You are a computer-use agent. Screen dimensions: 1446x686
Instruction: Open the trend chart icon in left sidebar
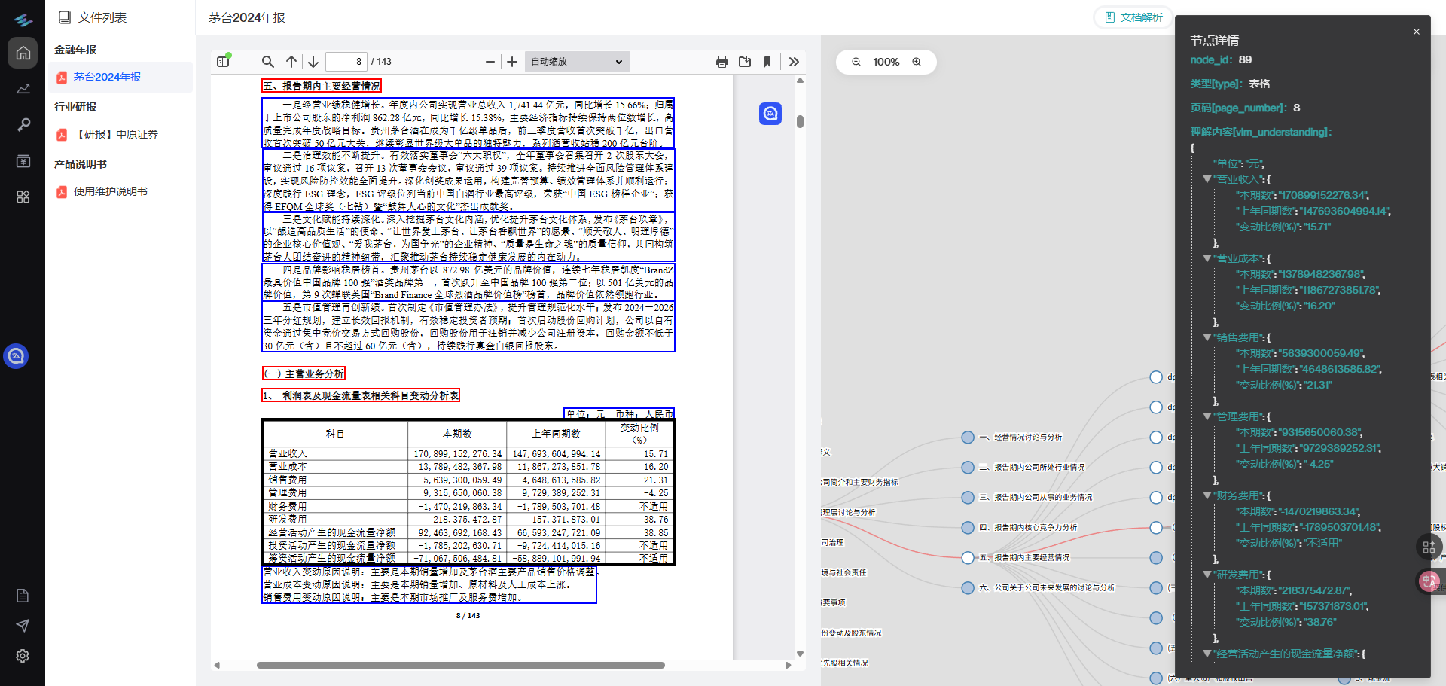click(23, 89)
